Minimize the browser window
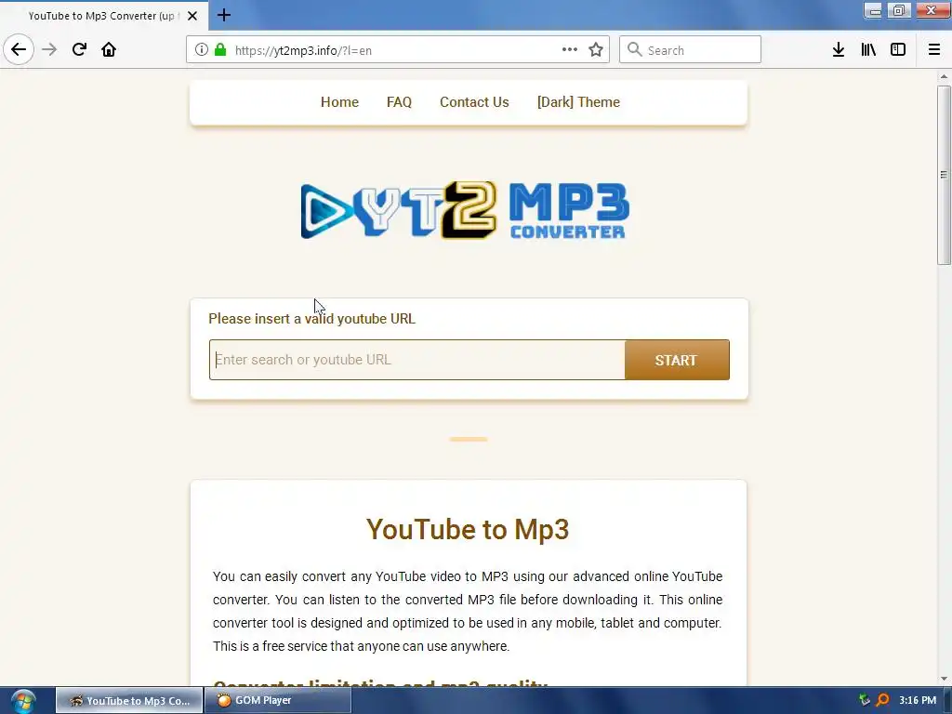This screenshot has width=952, height=714. pyautogui.click(x=874, y=10)
